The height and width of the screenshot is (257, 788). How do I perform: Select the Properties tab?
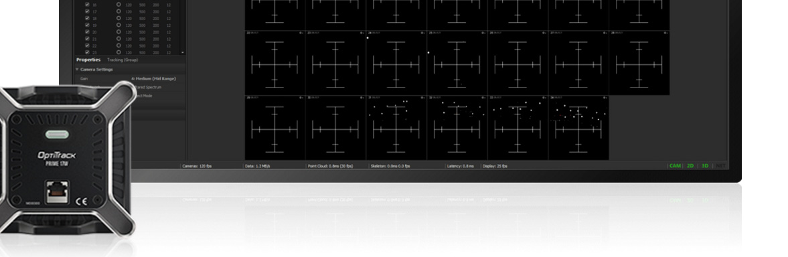88,60
